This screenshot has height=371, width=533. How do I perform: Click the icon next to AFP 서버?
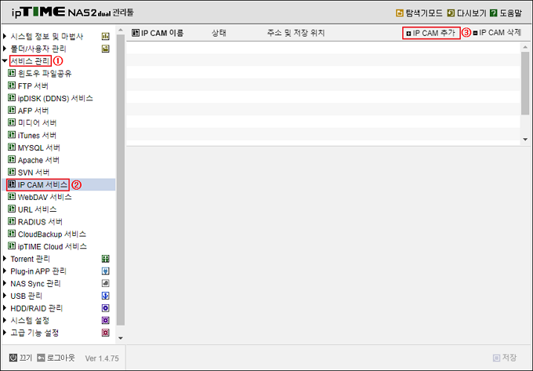click(12, 110)
